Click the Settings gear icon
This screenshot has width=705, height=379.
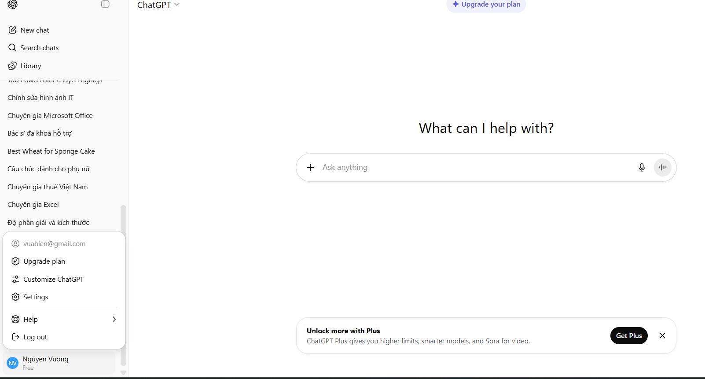click(15, 297)
